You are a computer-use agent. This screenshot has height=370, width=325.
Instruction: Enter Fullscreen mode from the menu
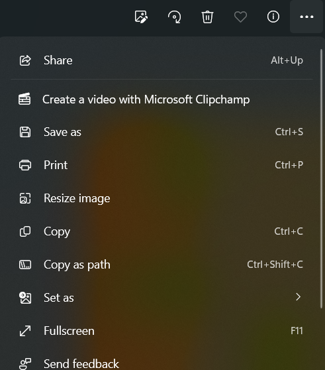pos(162,331)
